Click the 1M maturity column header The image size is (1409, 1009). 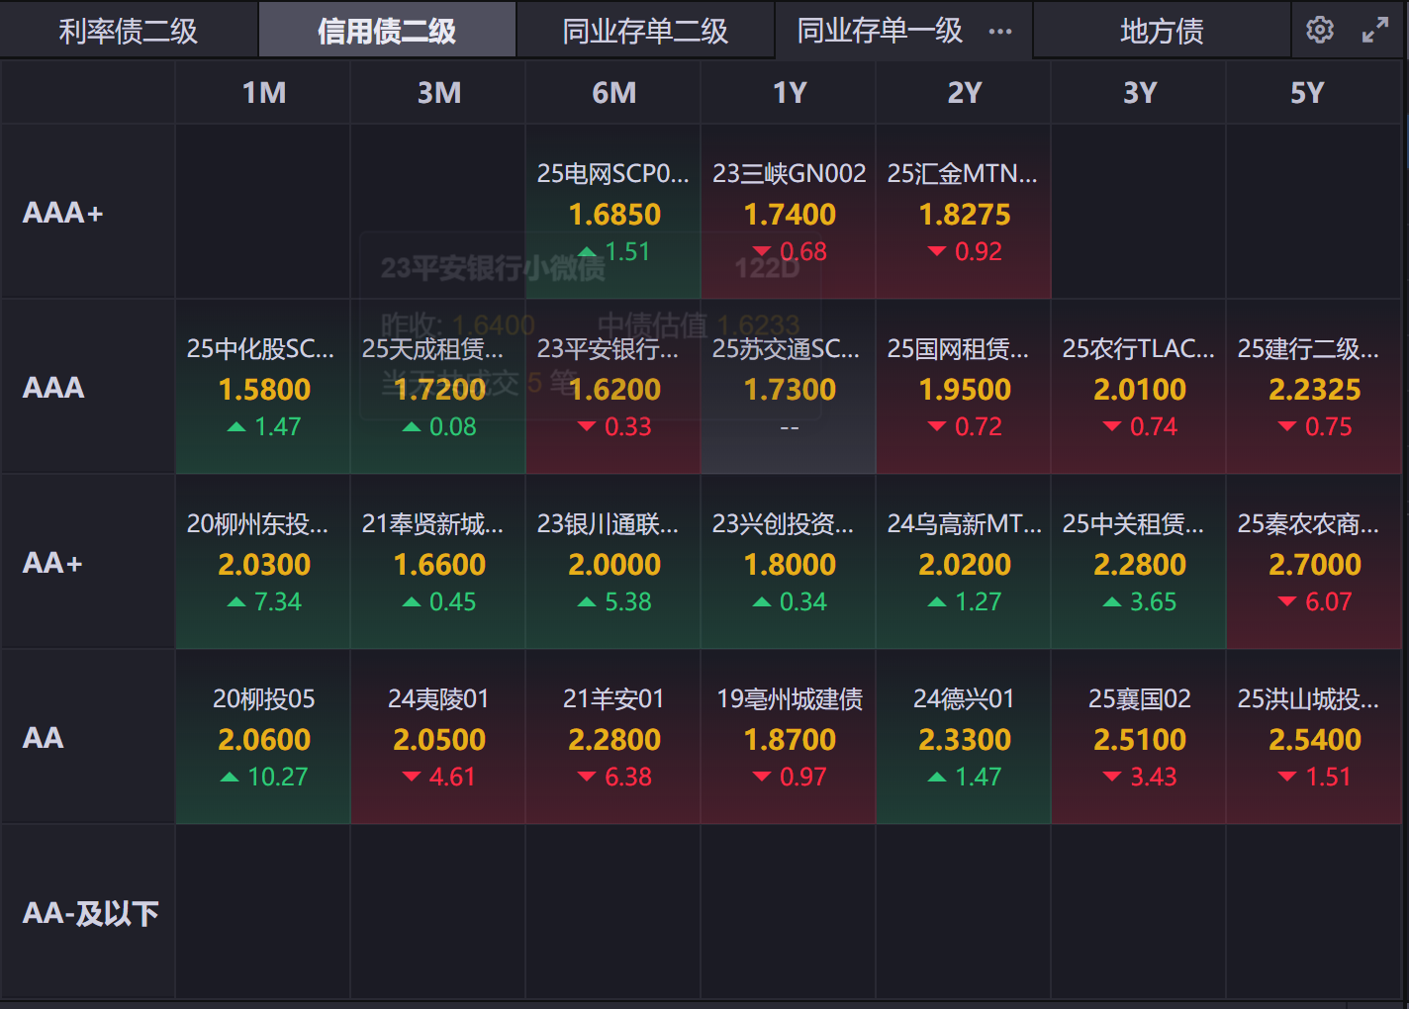[x=264, y=93]
